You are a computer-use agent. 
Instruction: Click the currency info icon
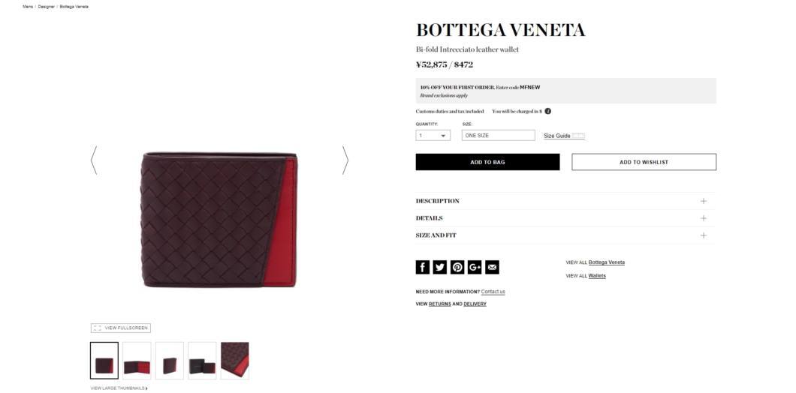pyautogui.click(x=547, y=111)
